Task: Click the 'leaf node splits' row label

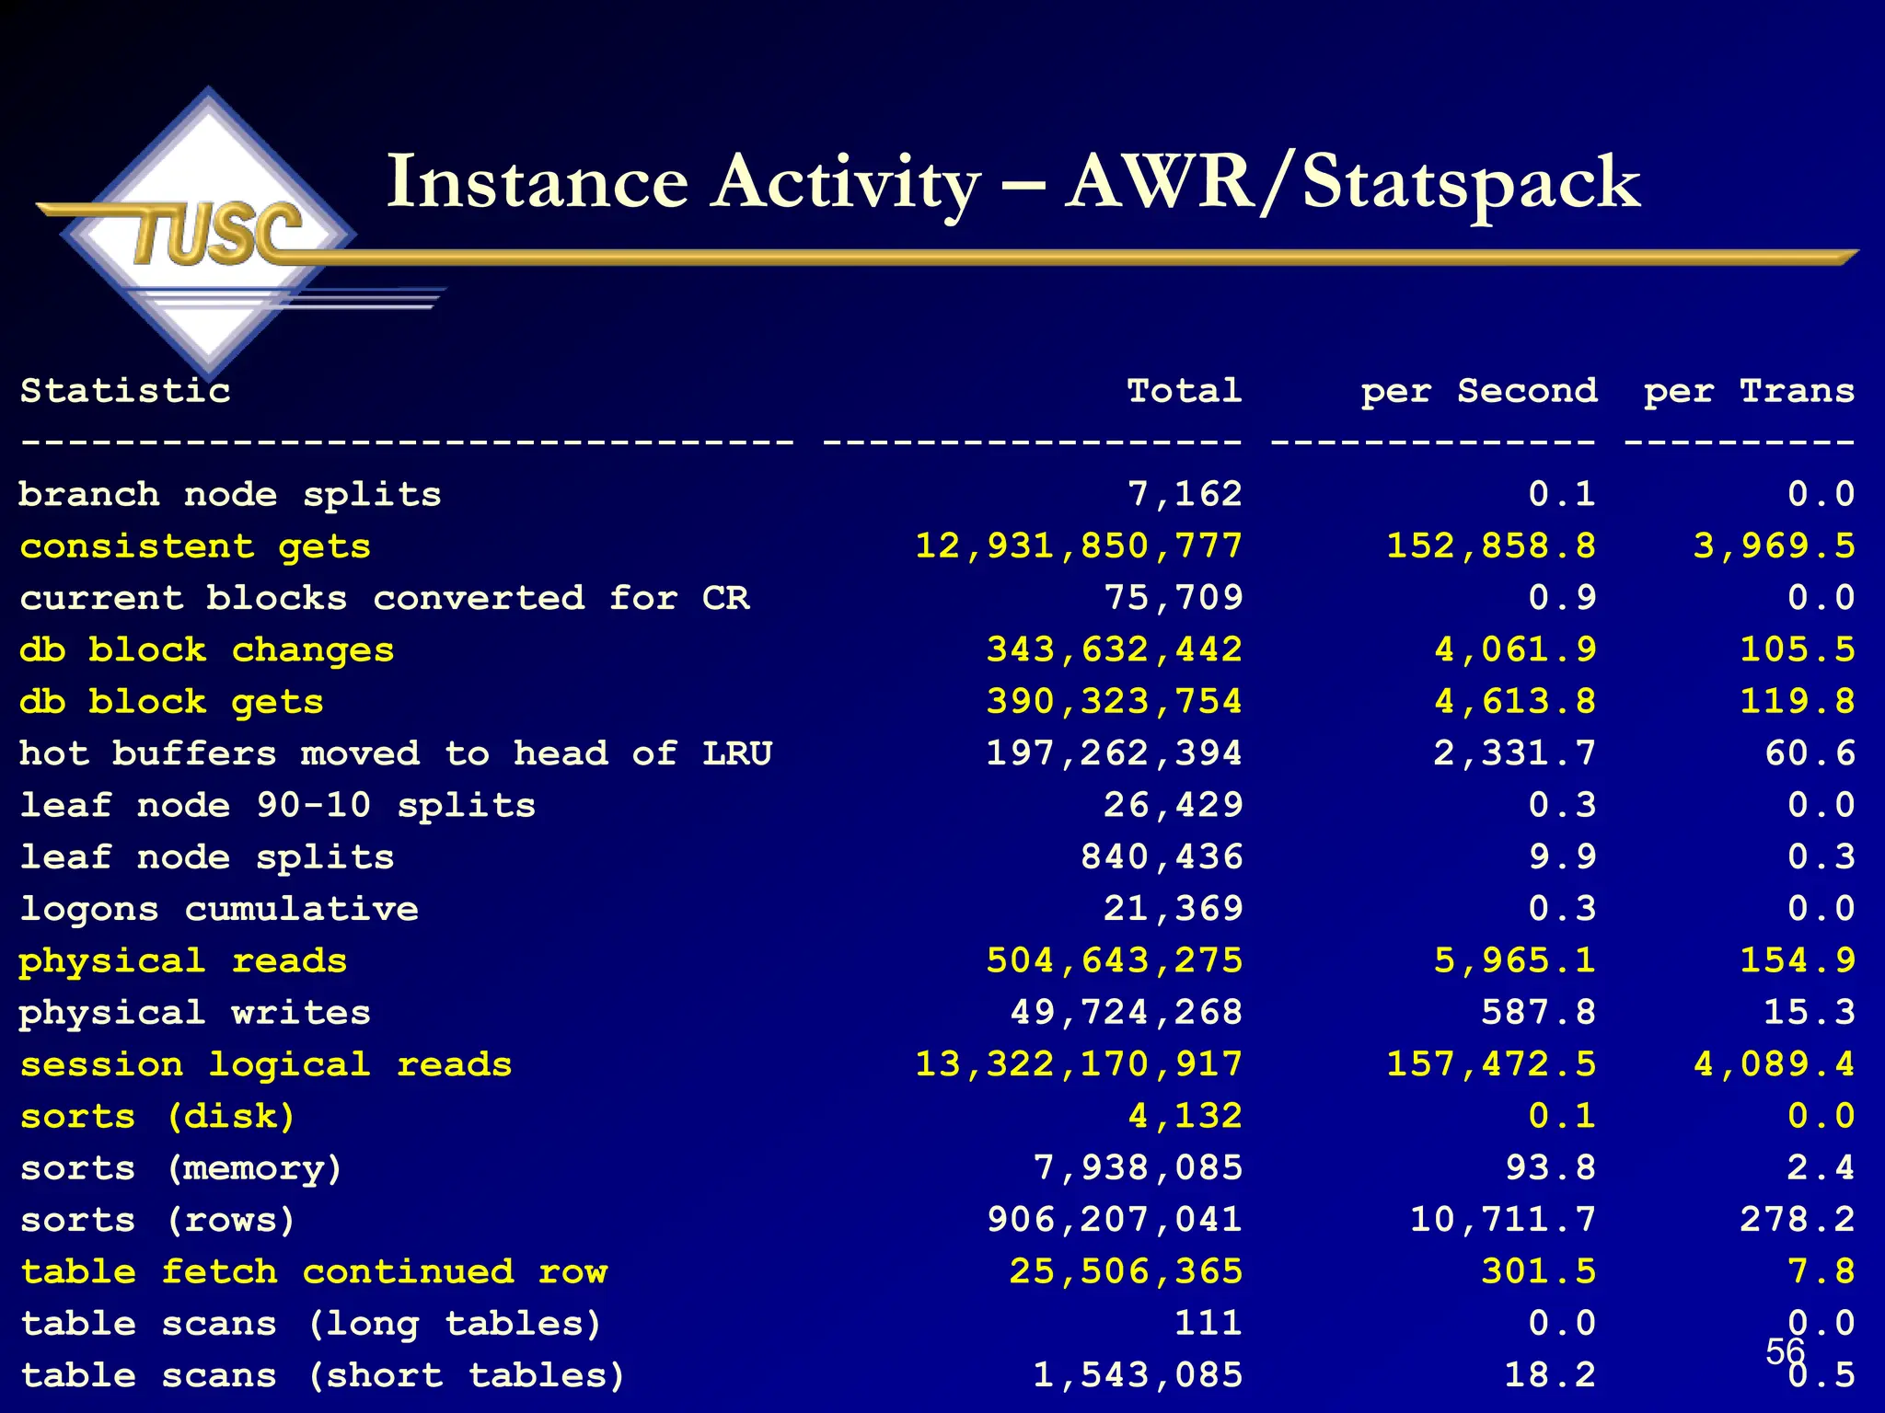Action: coord(207,857)
